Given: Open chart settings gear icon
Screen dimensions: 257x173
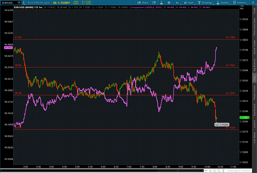Looking at the screenshot, I should (x=169, y=2).
